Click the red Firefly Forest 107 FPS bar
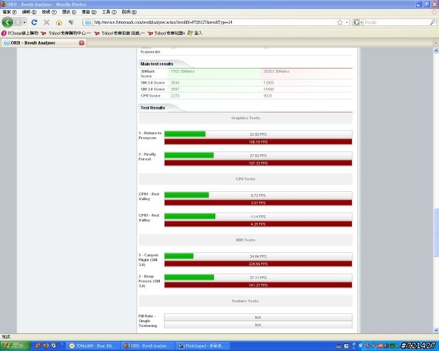Image resolution: width=439 pixels, height=351 pixels. click(x=258, y=163)
